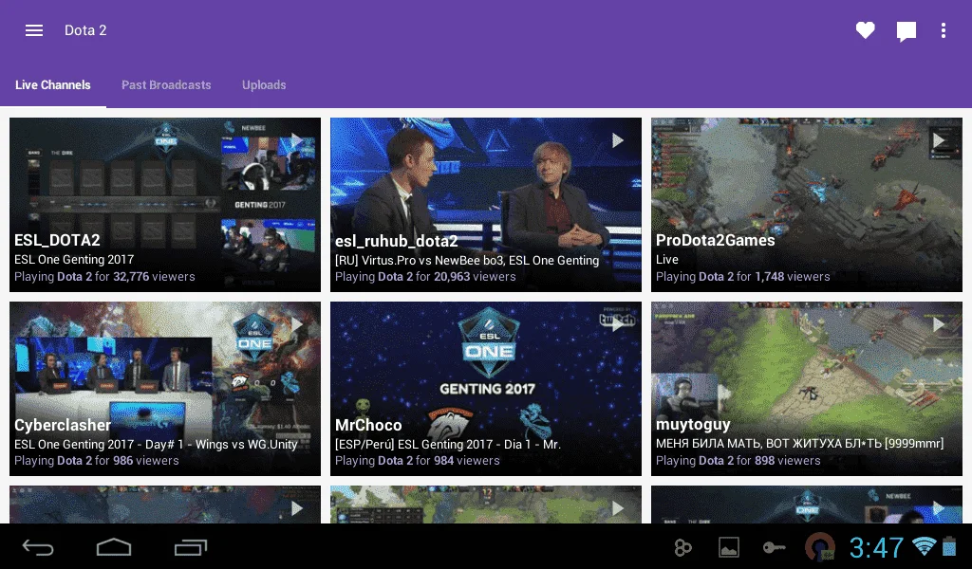The image size is (972, 569).
Task: Open the chat bubble icon
Action: coord(907,31)
